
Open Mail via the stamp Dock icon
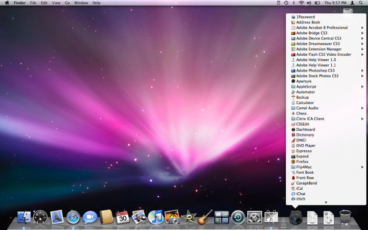point(57,217)
